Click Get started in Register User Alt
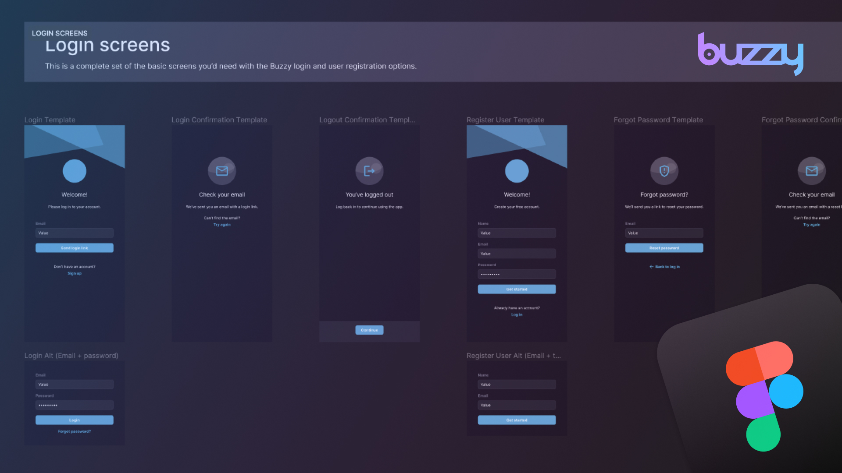This screenshot has height=473, width=842. coord(517,420)
